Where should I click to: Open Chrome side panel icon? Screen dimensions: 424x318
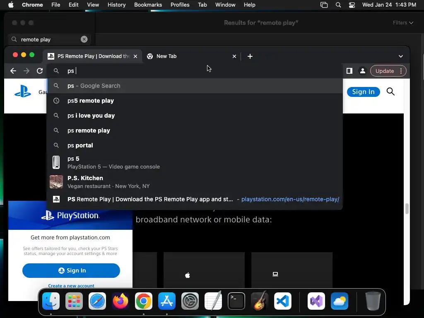click(x=349, y=71)
